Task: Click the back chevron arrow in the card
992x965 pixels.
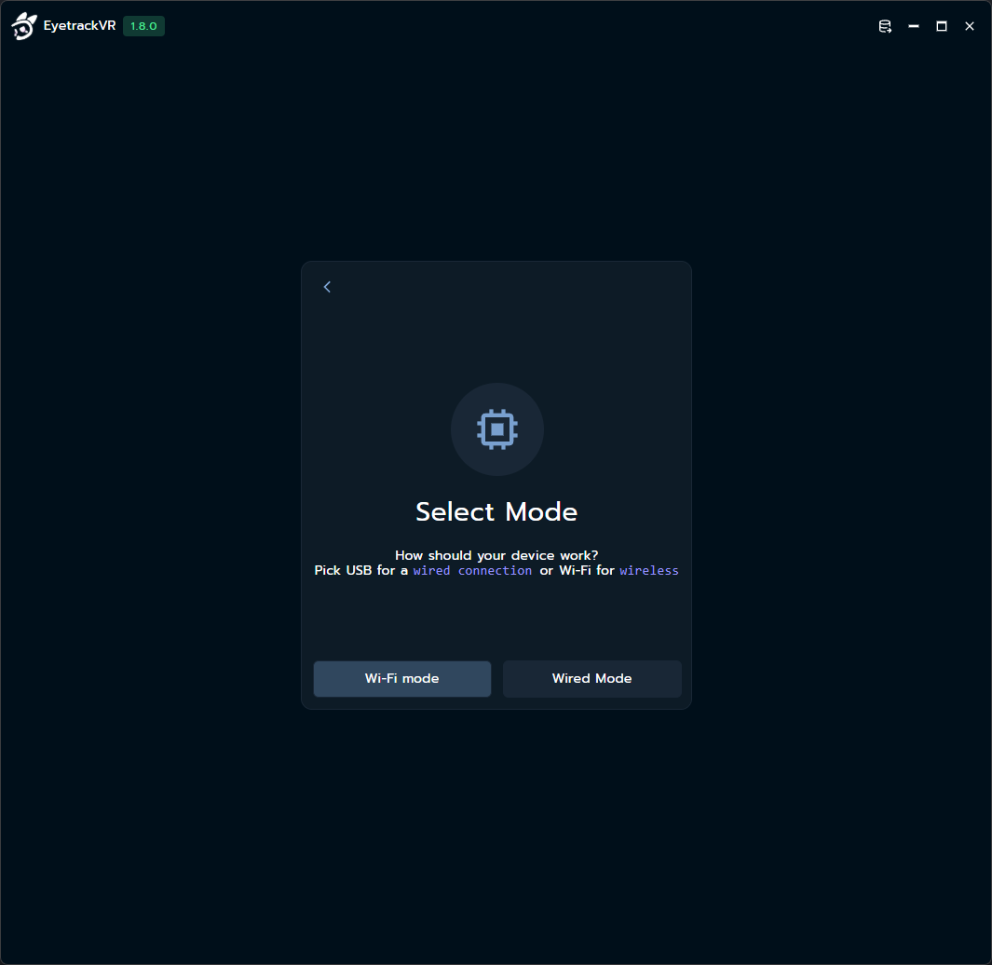Action: click(x=327, y=287)
